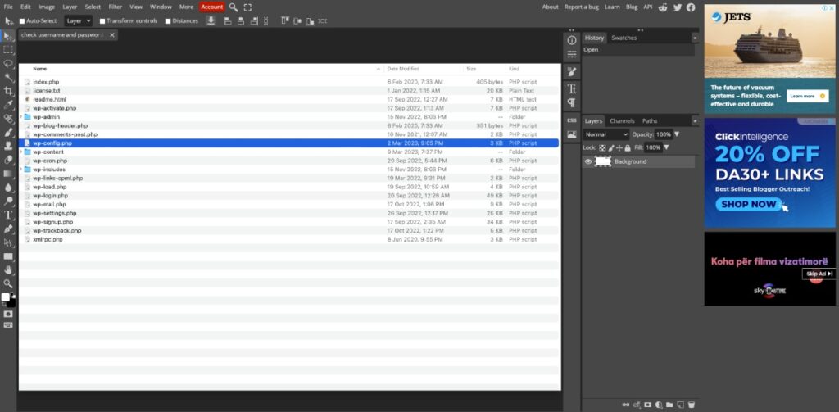This screenshot has width=839, height=412.
Task: Select the Hand tool
Action: coord(8,270)
